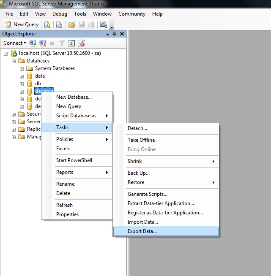Click the data database cylinder icon
This screenshot has height=276, width=271.
(x=30, y=76)
